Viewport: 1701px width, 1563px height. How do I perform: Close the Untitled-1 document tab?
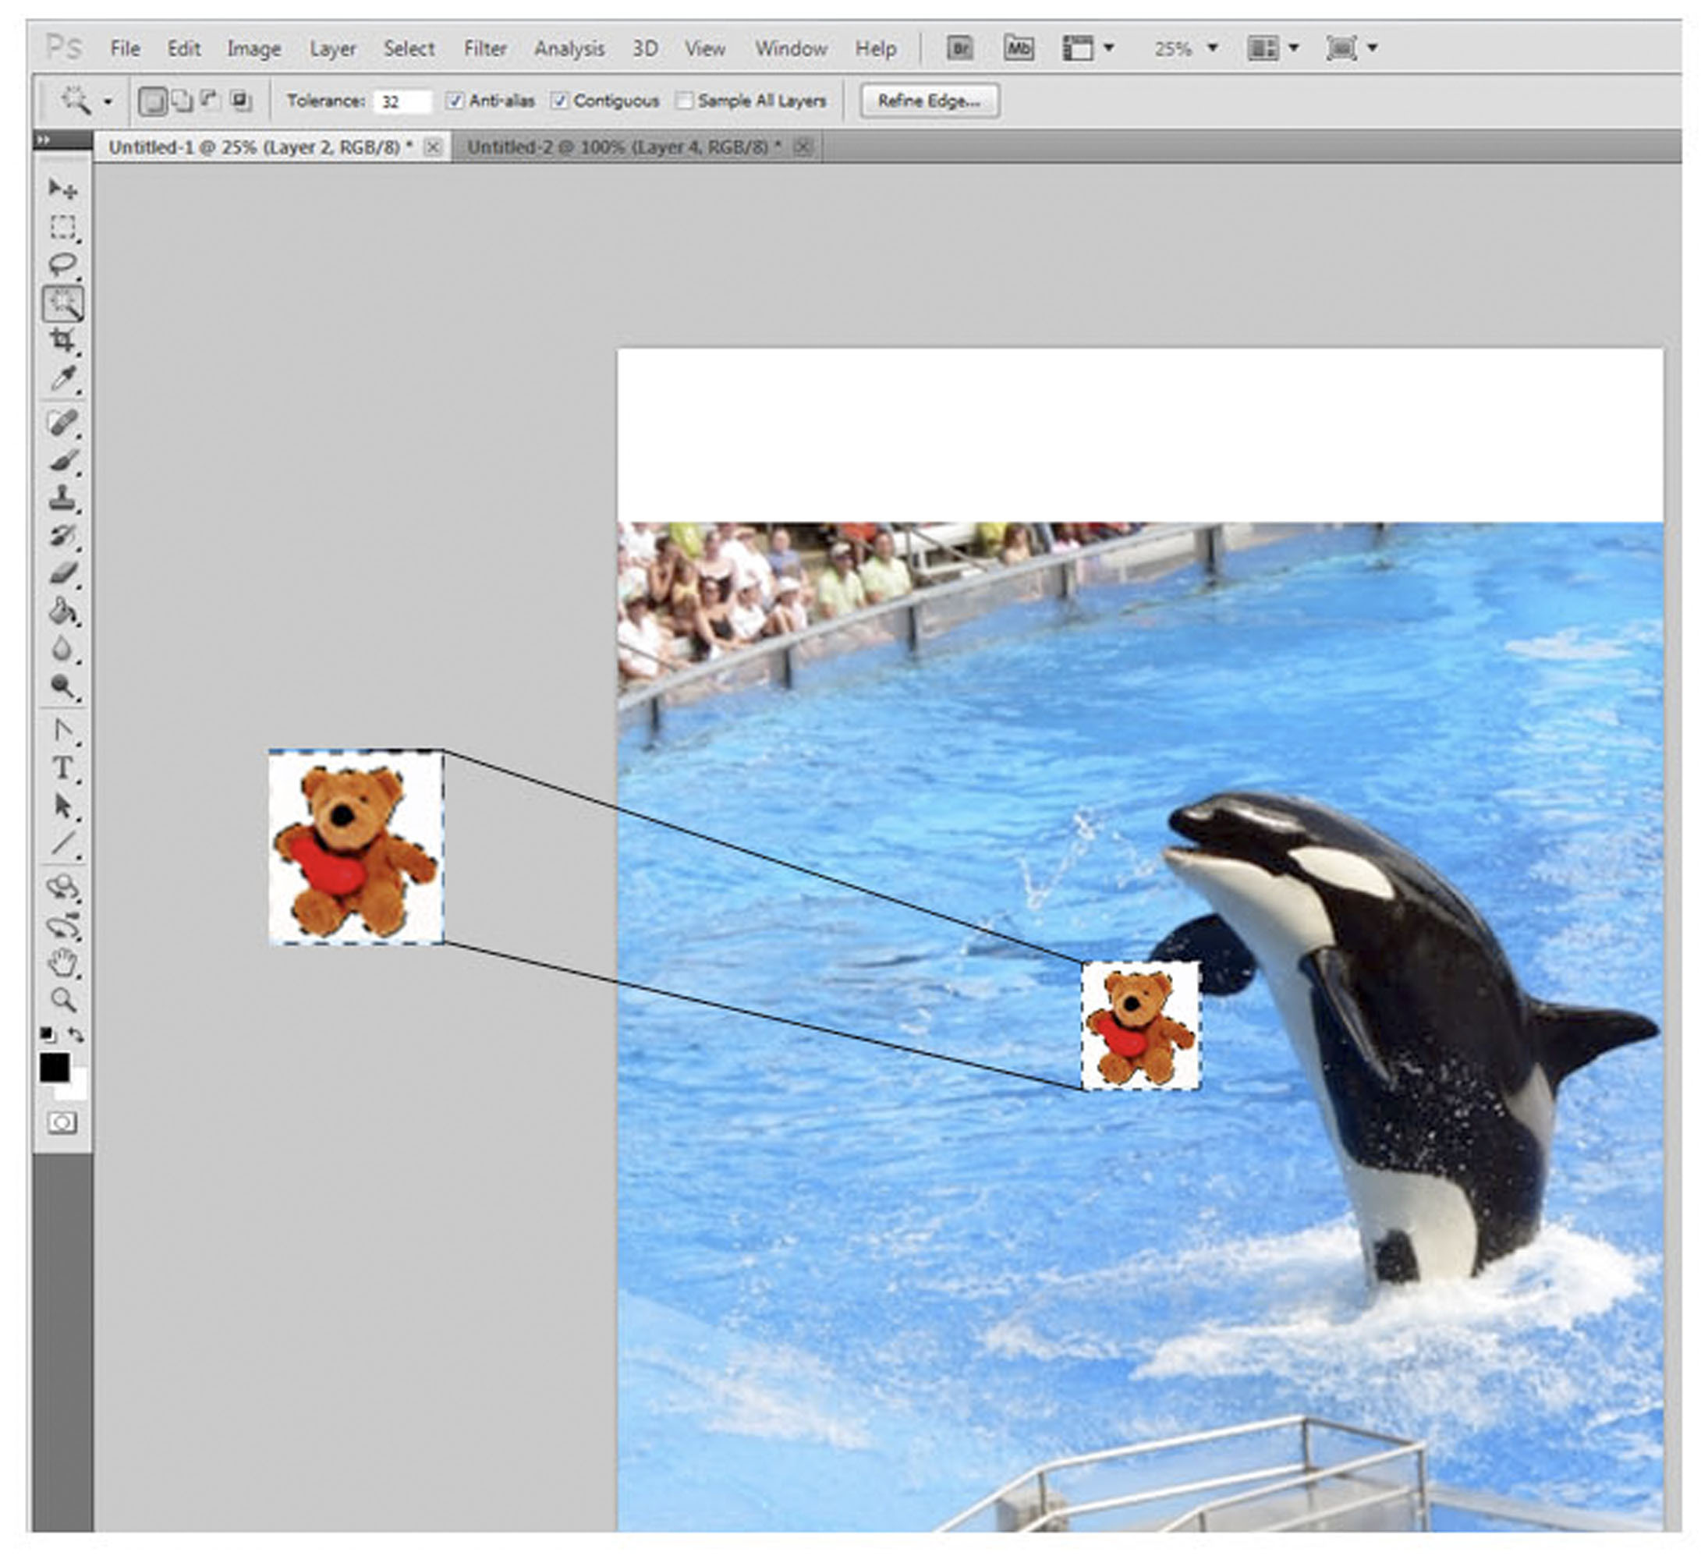point(433,147)
